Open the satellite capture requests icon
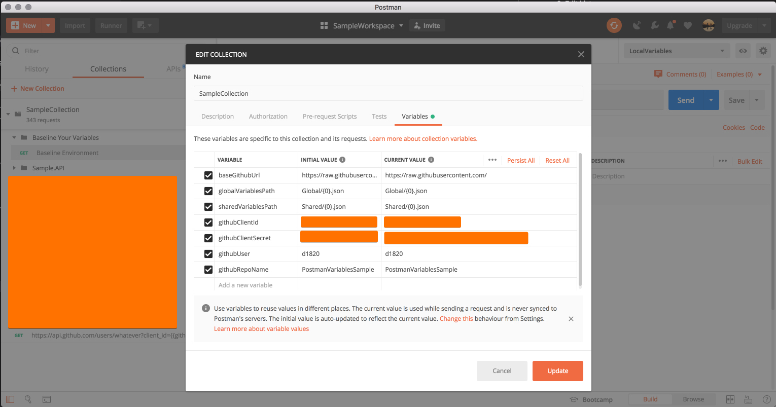 click(x=637, y=25)
